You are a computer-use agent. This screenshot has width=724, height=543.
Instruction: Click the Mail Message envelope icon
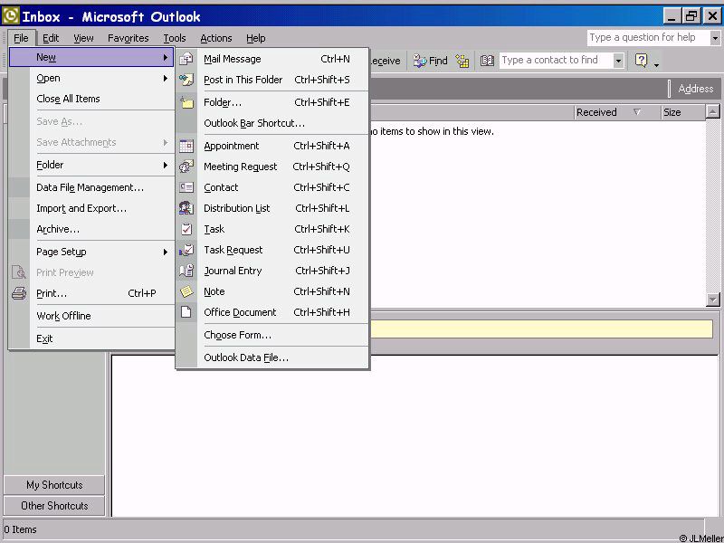coord(186,59)
